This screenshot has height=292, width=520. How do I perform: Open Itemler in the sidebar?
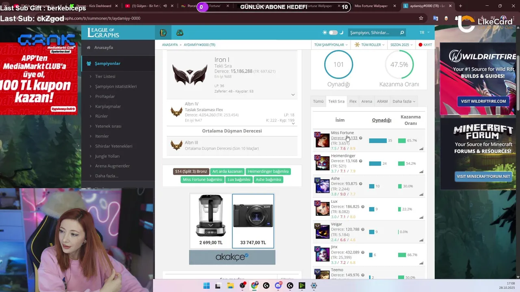pos(102,136)
